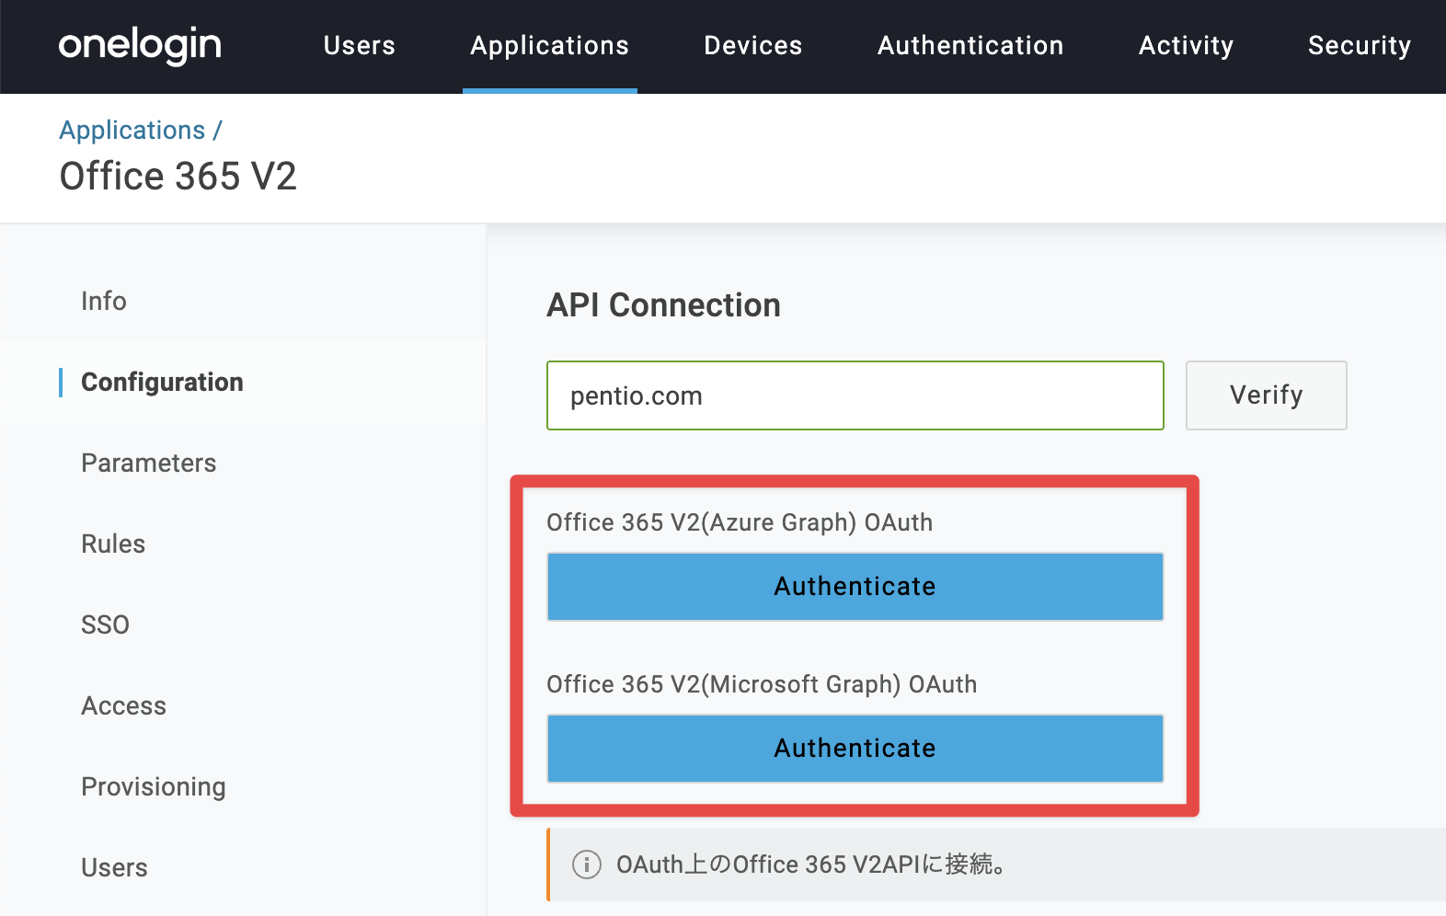The width and height of the screenshot is (1446, 916).
Task: Click the info icon beside OAuth message
Action: coord(587,864)
